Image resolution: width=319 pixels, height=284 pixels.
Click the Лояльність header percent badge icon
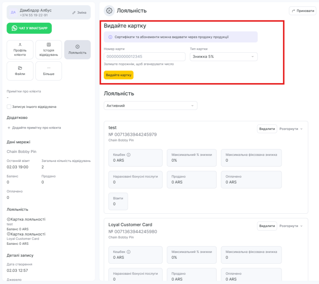[109, 11]
